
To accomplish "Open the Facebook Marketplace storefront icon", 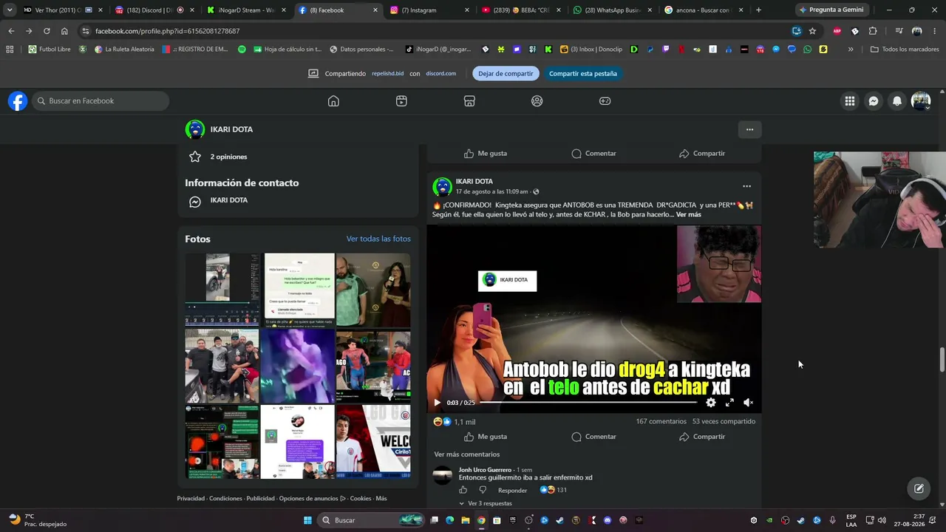I will [x=469, y=101].
